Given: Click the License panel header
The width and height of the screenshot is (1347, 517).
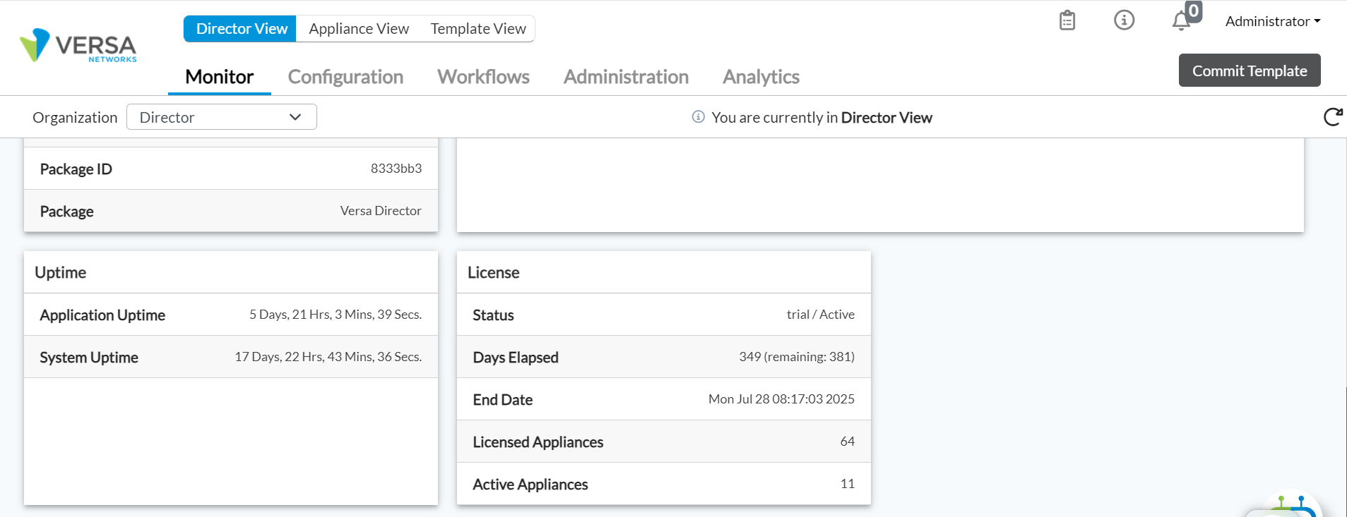Looking at the screenshot, I should (664, 272).
